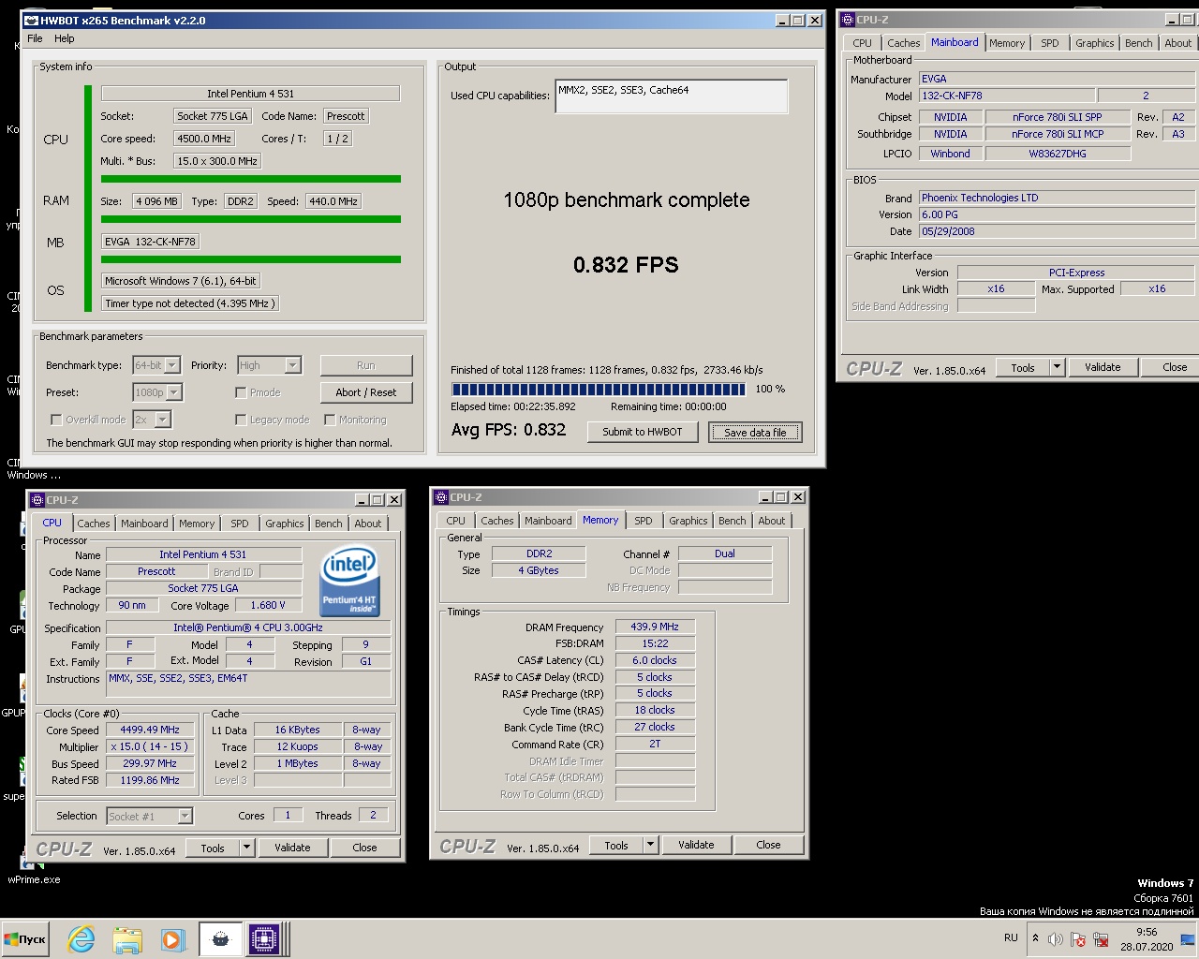Screen dimensions: 1199x959
Task: Switch to HWBOT x265 Benchmark taskbar icon
Action: click(x=221, y=939)
